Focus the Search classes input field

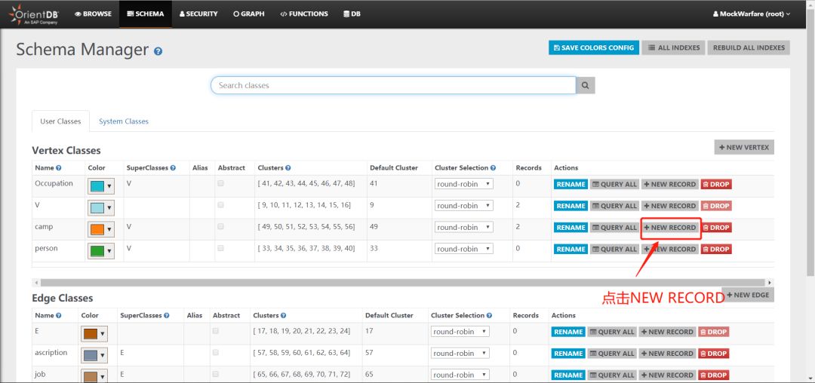pyautogui.click(x=393, y=86)
